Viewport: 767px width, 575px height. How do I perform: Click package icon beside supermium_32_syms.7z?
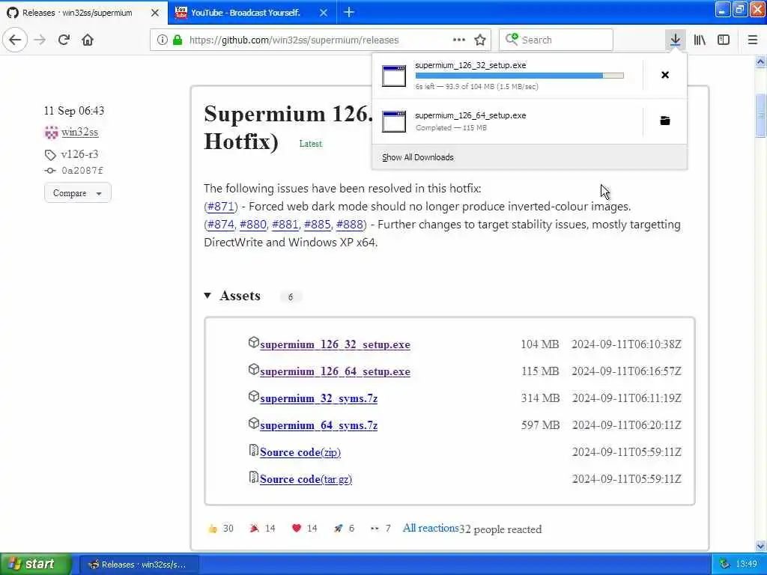[x=253, y=396]
